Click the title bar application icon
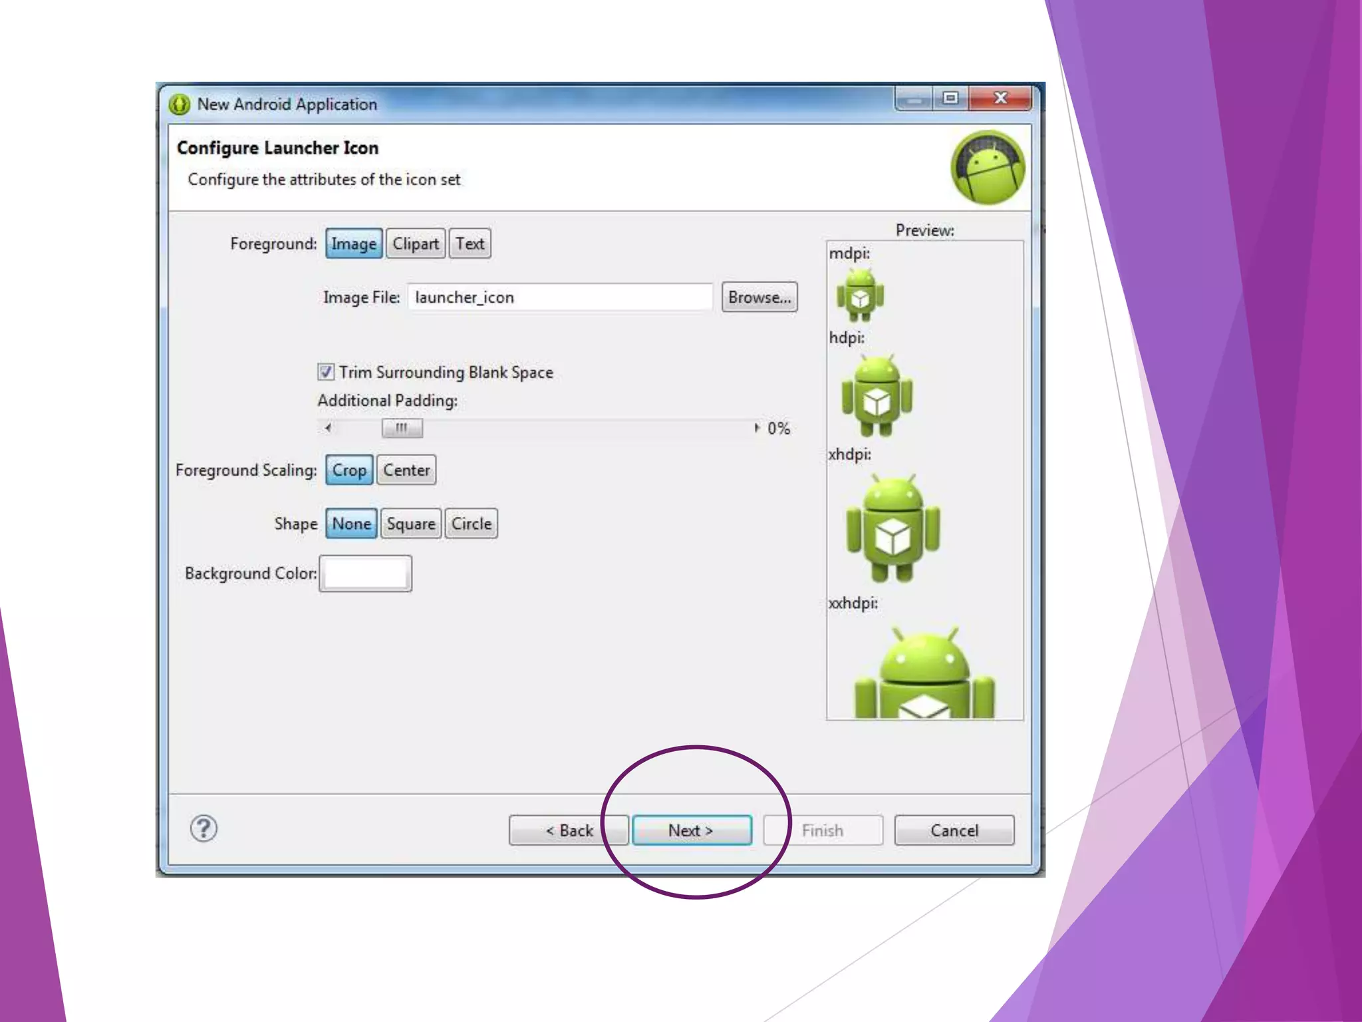Image resolution: width=1362 pixels, height=1022 pixels. coord(179,104)
